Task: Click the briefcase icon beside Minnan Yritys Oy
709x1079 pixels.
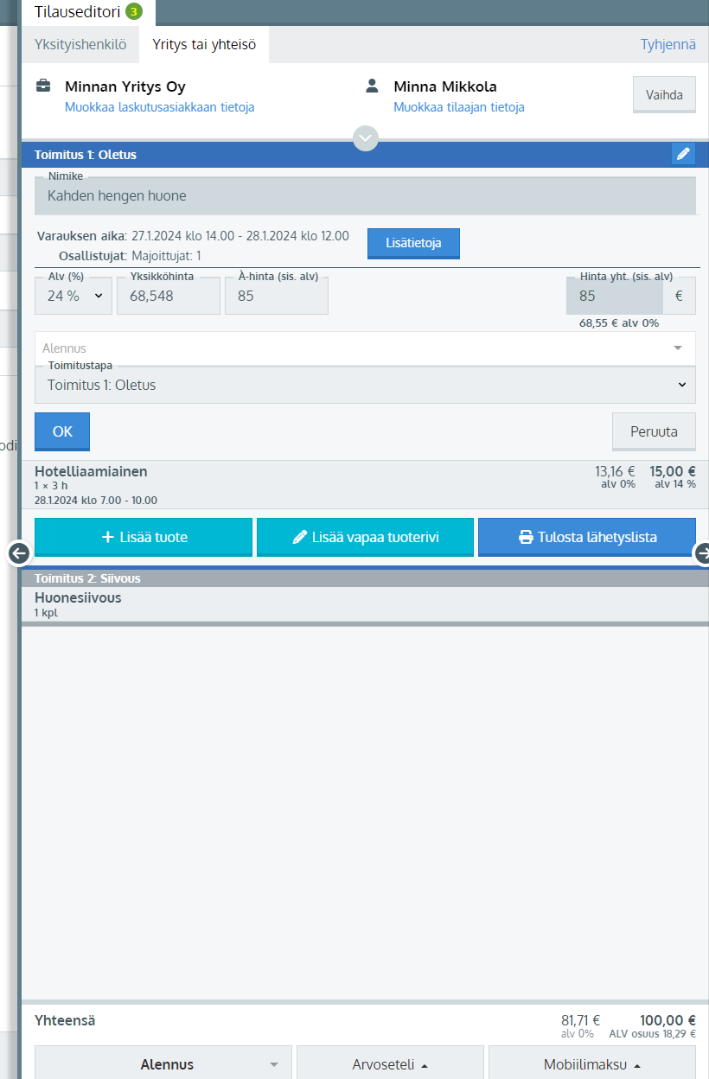Action: click(x=43, y=86)
